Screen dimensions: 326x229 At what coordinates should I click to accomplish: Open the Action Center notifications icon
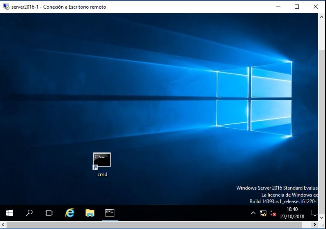pyautogui.click(x=314, y=213)
